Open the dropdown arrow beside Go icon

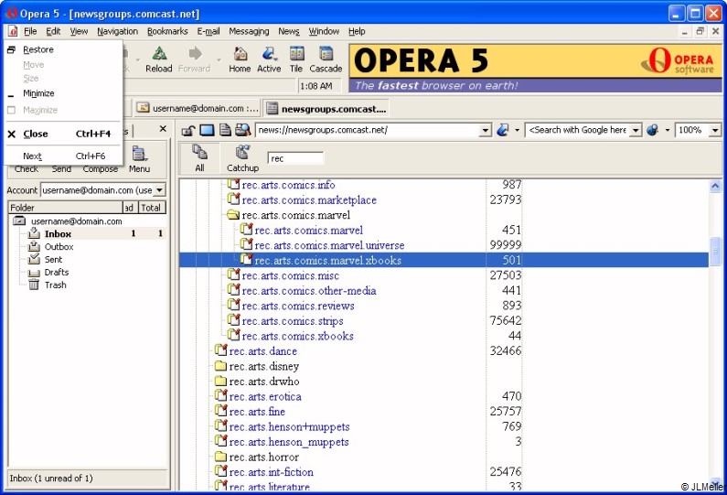[x=517, y=130]
